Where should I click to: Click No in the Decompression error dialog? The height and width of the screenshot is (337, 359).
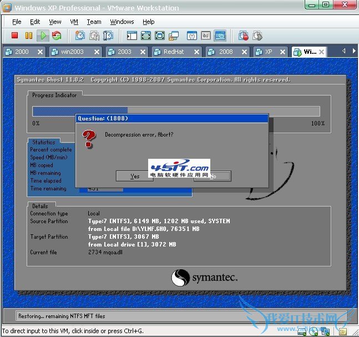click(212, 176)
